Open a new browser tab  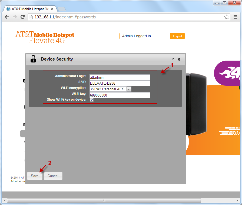(x=62, y=9)
